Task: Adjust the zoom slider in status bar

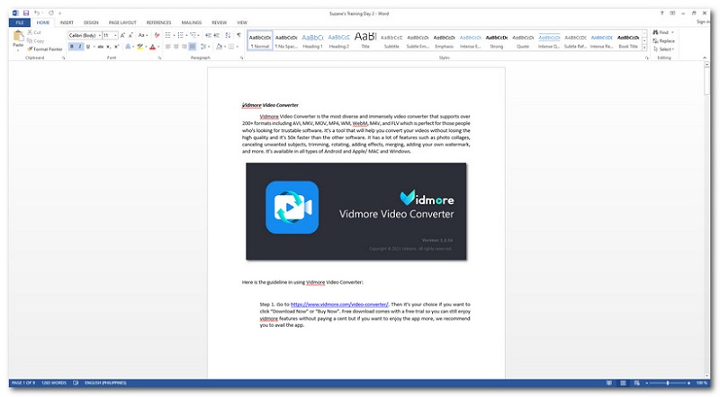Action: point(668,383)
